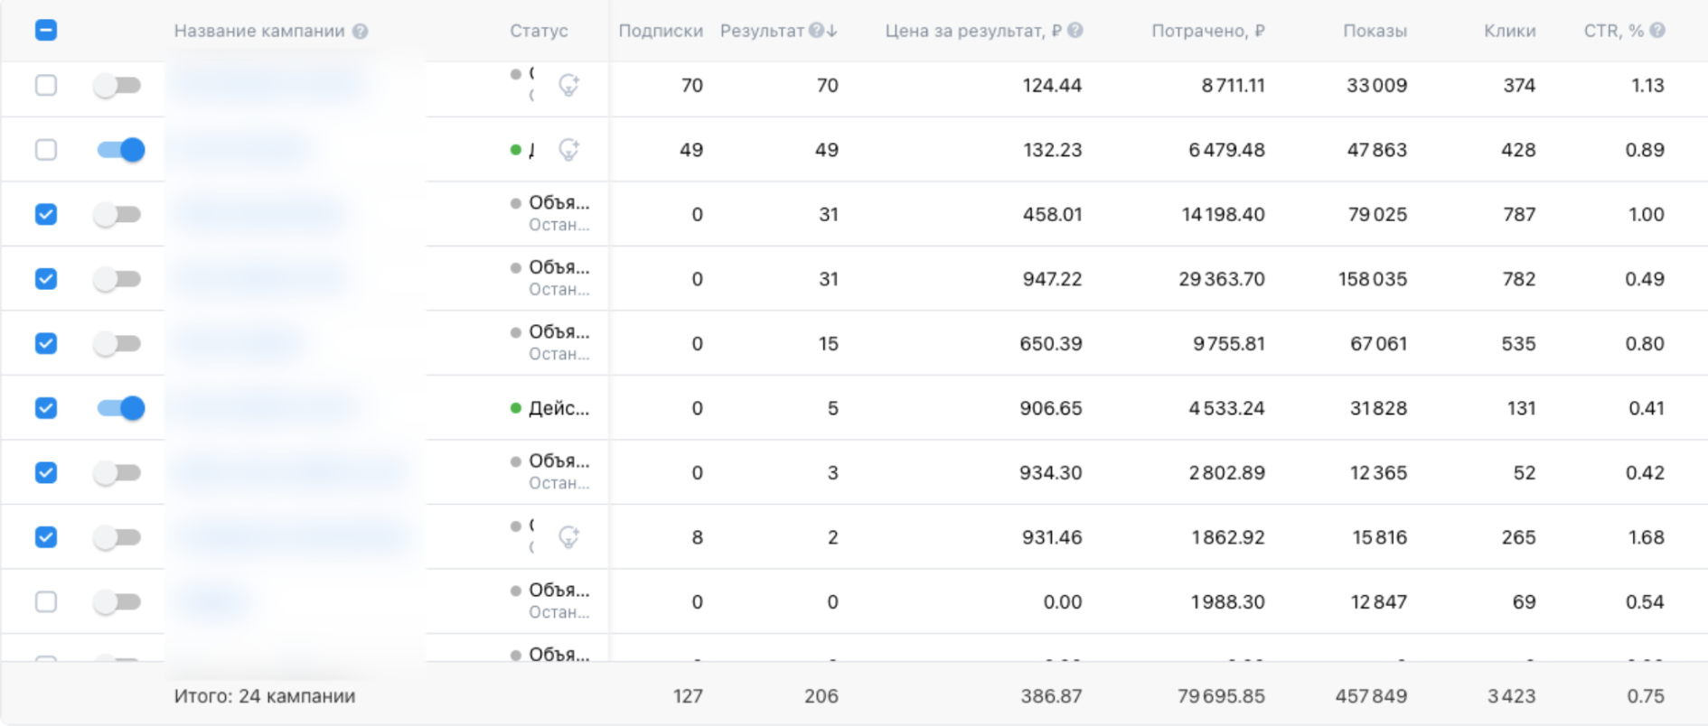Viewport: 1708px width, 726px height.
Task: Sort by Клики column header
Action: pyautogui.click(x=1509, y=31)
